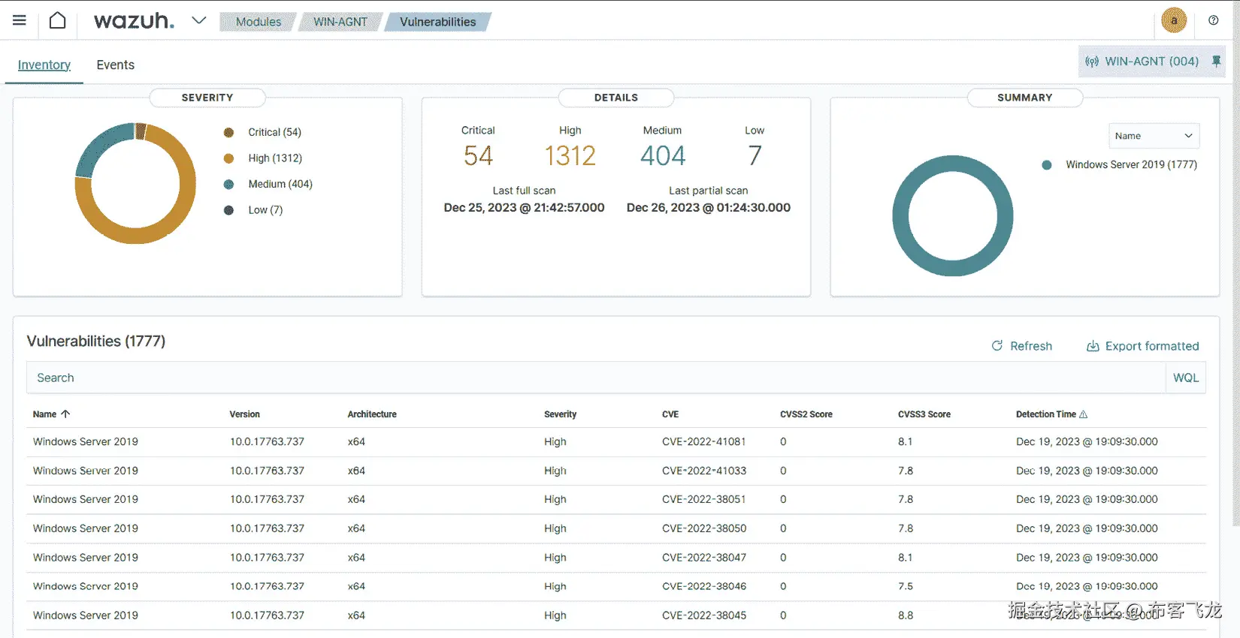
Task: Unpin the agent with the pin icon
Action: point(1216,62)
